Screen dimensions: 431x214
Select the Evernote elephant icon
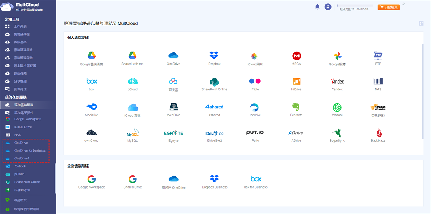click(x=296, y=107)
